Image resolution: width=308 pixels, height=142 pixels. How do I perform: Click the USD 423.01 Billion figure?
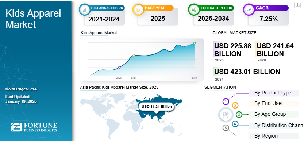click(x=247, y=72)
